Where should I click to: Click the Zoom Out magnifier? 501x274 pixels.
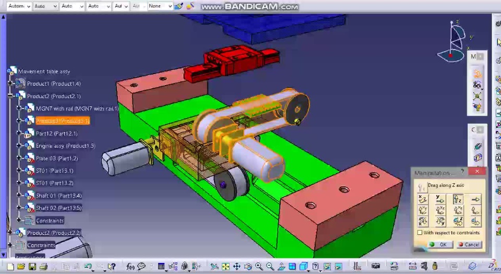pyautogui.click(x=270, y=266)
